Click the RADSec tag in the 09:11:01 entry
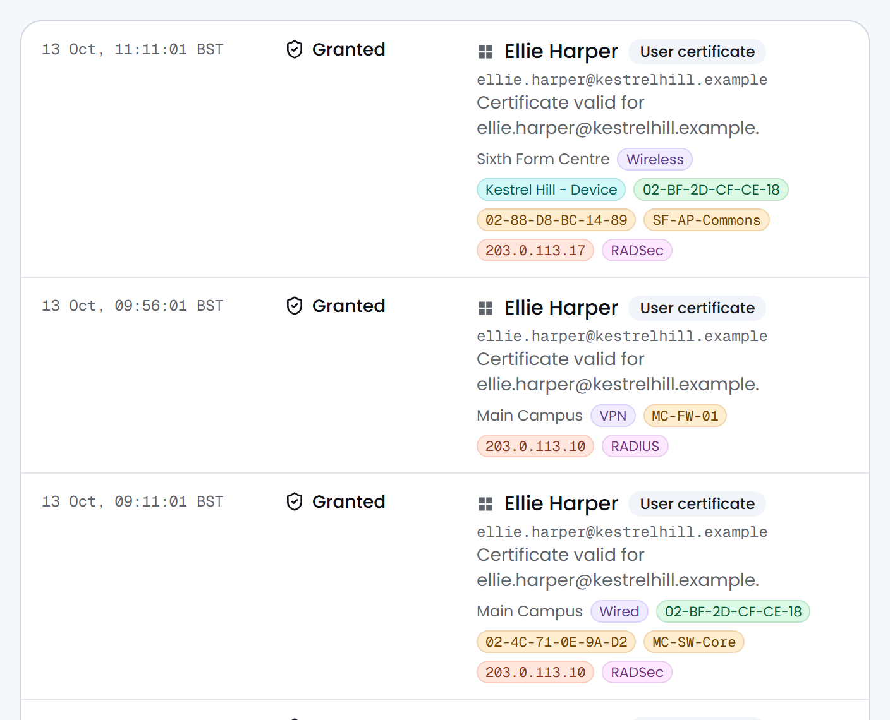The width and height of the screenshot is (890, 720). point(637,672)
